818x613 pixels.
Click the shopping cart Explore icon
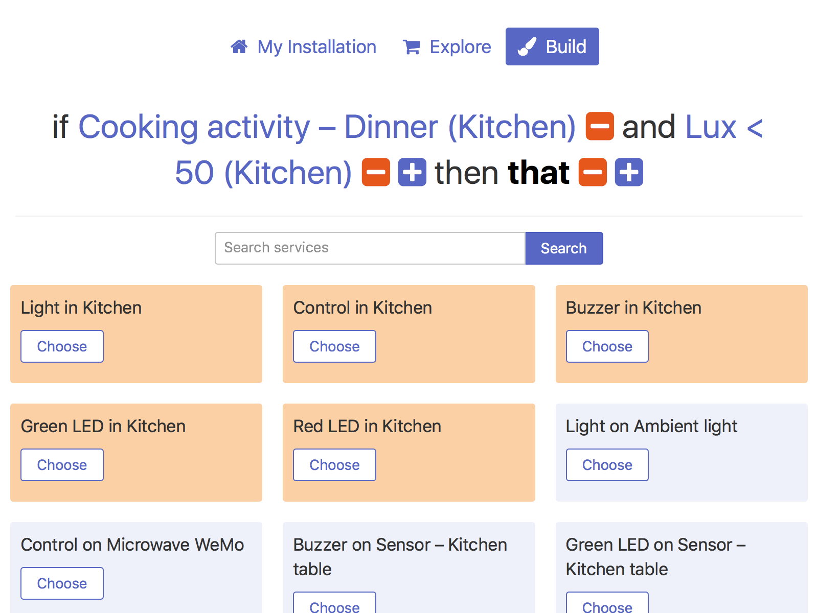(x=412, y=47)
